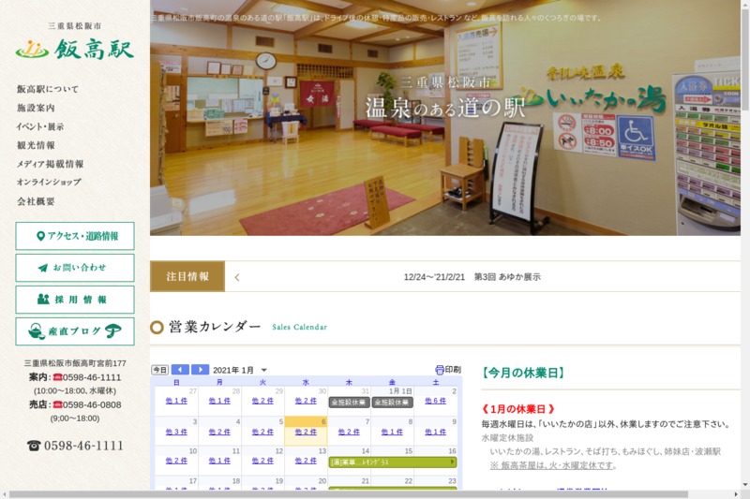The image size is (750, 499).
Task: Open 施設案内 menu item
Action: tap(36, 108)
